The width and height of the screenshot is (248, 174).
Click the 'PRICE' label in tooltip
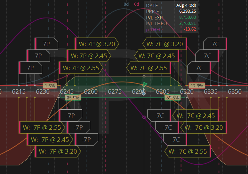coord(152,12)
